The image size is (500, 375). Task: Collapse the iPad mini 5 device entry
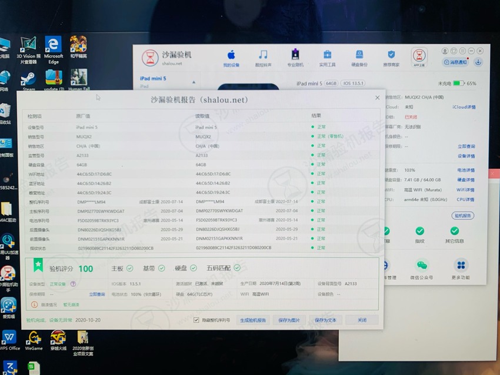194,82
